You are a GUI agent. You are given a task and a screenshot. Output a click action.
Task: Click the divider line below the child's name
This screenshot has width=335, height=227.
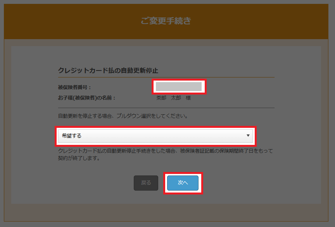[x=166, y=108]
